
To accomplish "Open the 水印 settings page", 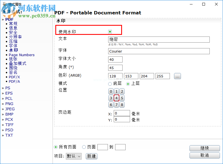I will (x=13, y=50).
